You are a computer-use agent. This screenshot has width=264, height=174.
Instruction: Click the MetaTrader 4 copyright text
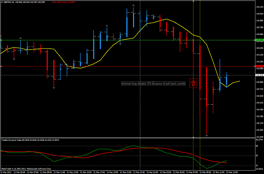[26, 169]
